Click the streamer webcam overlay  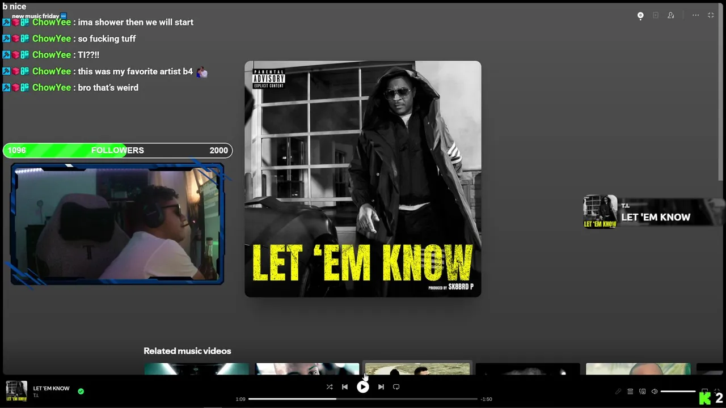click(x=117, y=224)
